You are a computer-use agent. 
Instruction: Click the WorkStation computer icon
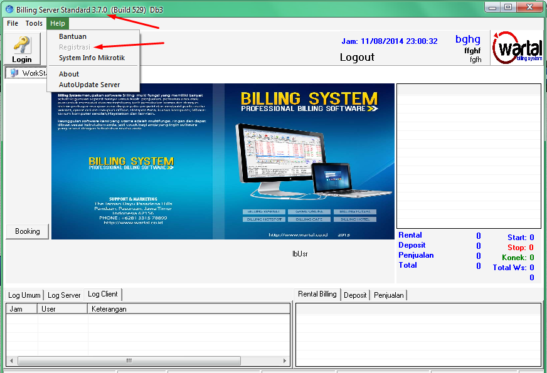(x=14, y=73)
